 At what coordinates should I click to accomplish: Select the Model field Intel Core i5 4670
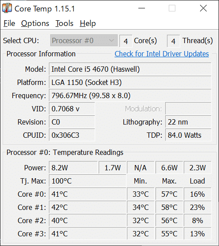click(130, 69)
